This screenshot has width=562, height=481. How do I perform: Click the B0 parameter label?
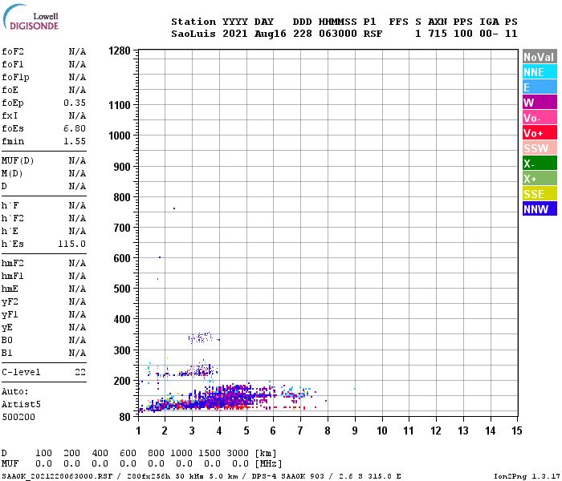[x=6, y=341]
